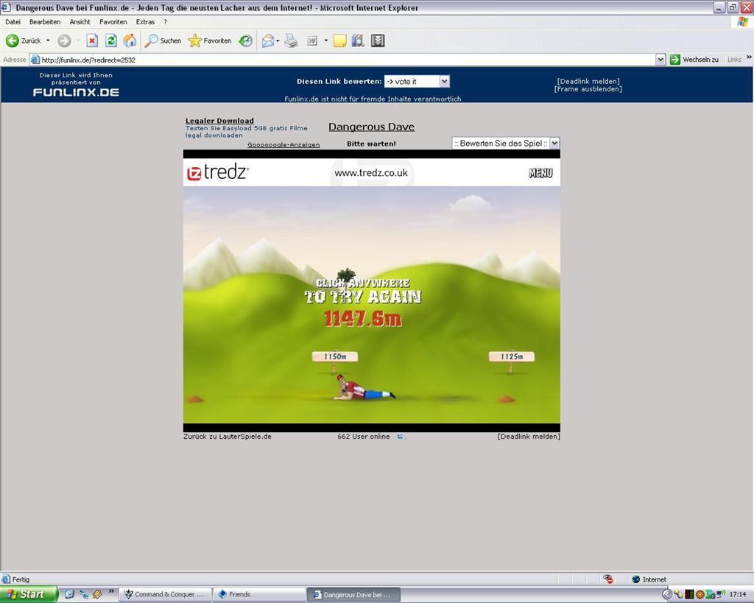Screen dimensions: 754x603
Task: Click the Research books toolbar icon
Action: point(358,41)
